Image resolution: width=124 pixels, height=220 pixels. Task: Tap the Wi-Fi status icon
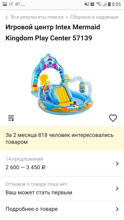(99, 4)
